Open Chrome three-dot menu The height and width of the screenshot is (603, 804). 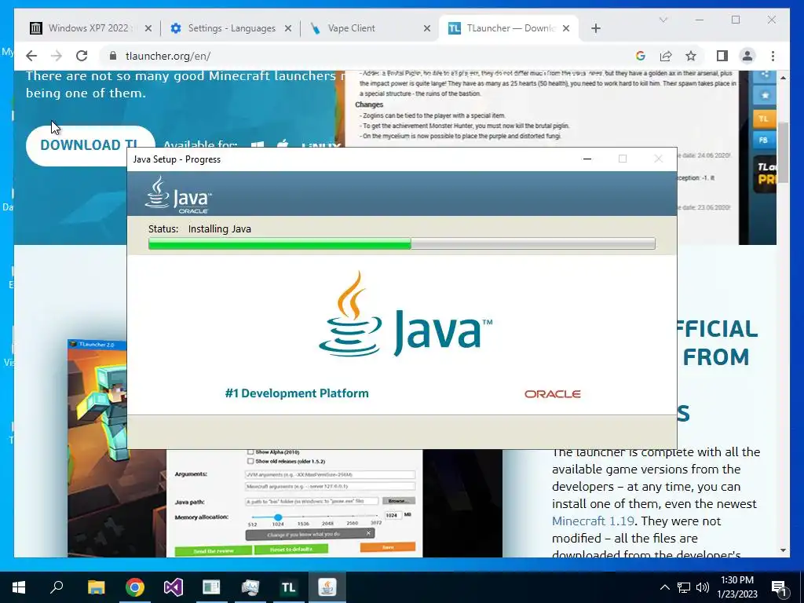coord(773,56)
